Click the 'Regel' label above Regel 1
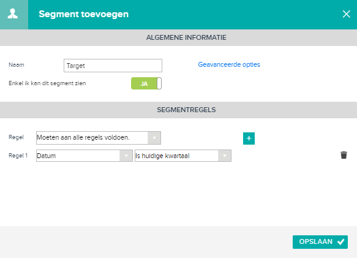Viewport: 357px width, 258px height. tap(16, 137)
